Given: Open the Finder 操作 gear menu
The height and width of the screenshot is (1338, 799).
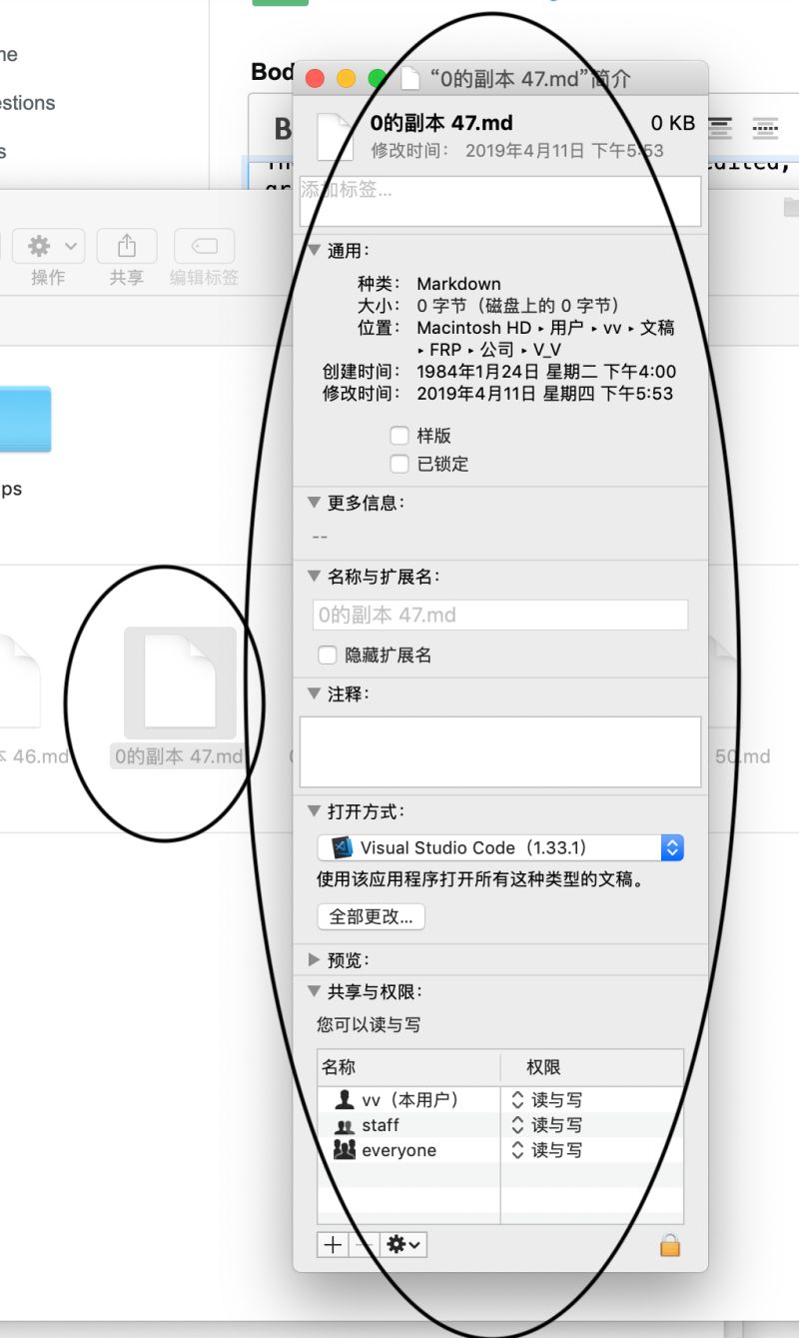Looking at the screenshot, I should point(49,246).
